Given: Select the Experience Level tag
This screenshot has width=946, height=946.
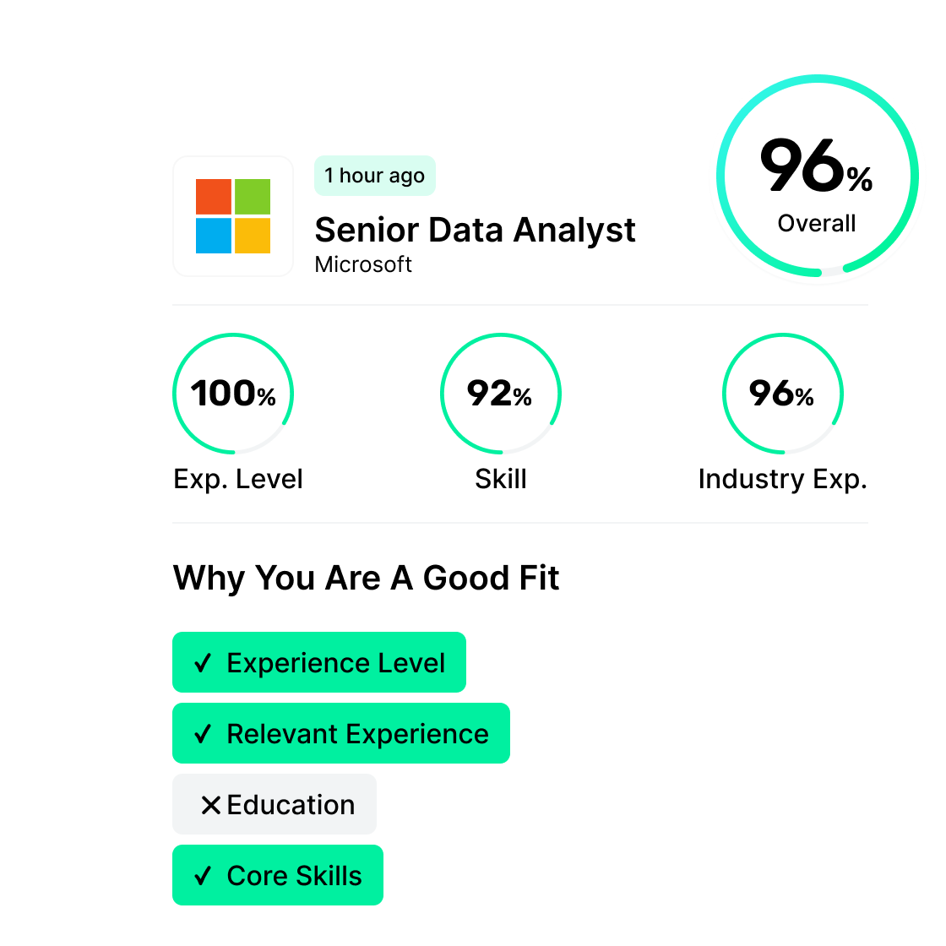Looking at the screenshot, I should click(x=319, y=662).
